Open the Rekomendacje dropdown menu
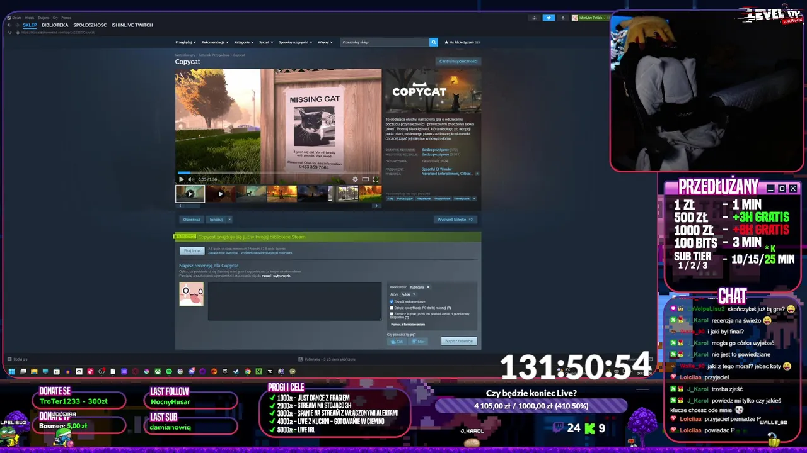807x453 pixels. click(215, 42)
